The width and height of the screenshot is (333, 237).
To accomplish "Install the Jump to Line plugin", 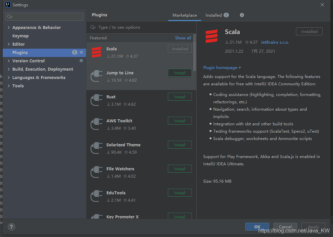I will pyautogui.click(x=180, y=73).
